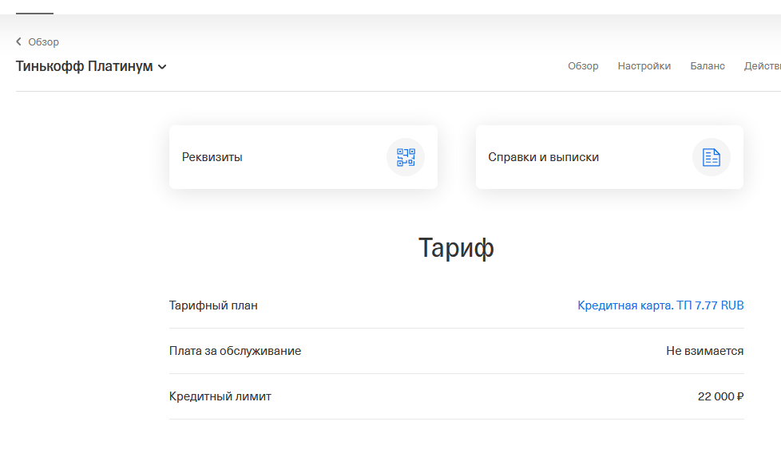Image resolution: width=781 pixels, height=453 pixels.
Task: Click the document icon in Справки и выписки card
Action: [x=712, y=157]
